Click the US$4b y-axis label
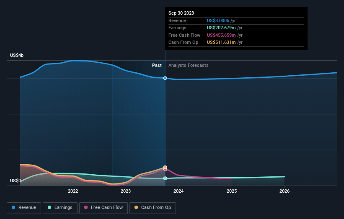 click(x=17, y=55)
